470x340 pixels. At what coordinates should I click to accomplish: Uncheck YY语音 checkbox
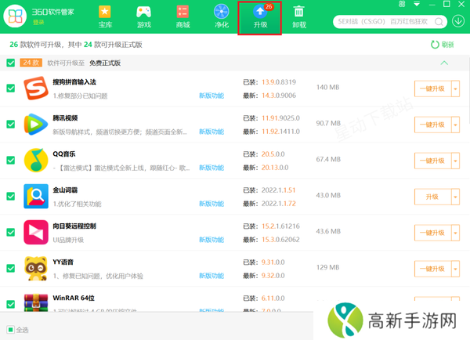click(x=11, y=268)
